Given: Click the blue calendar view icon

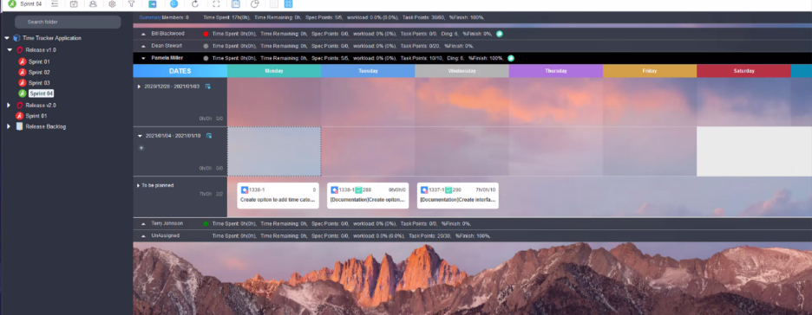Looking at the screenshot, I should (x=236, y=4).
